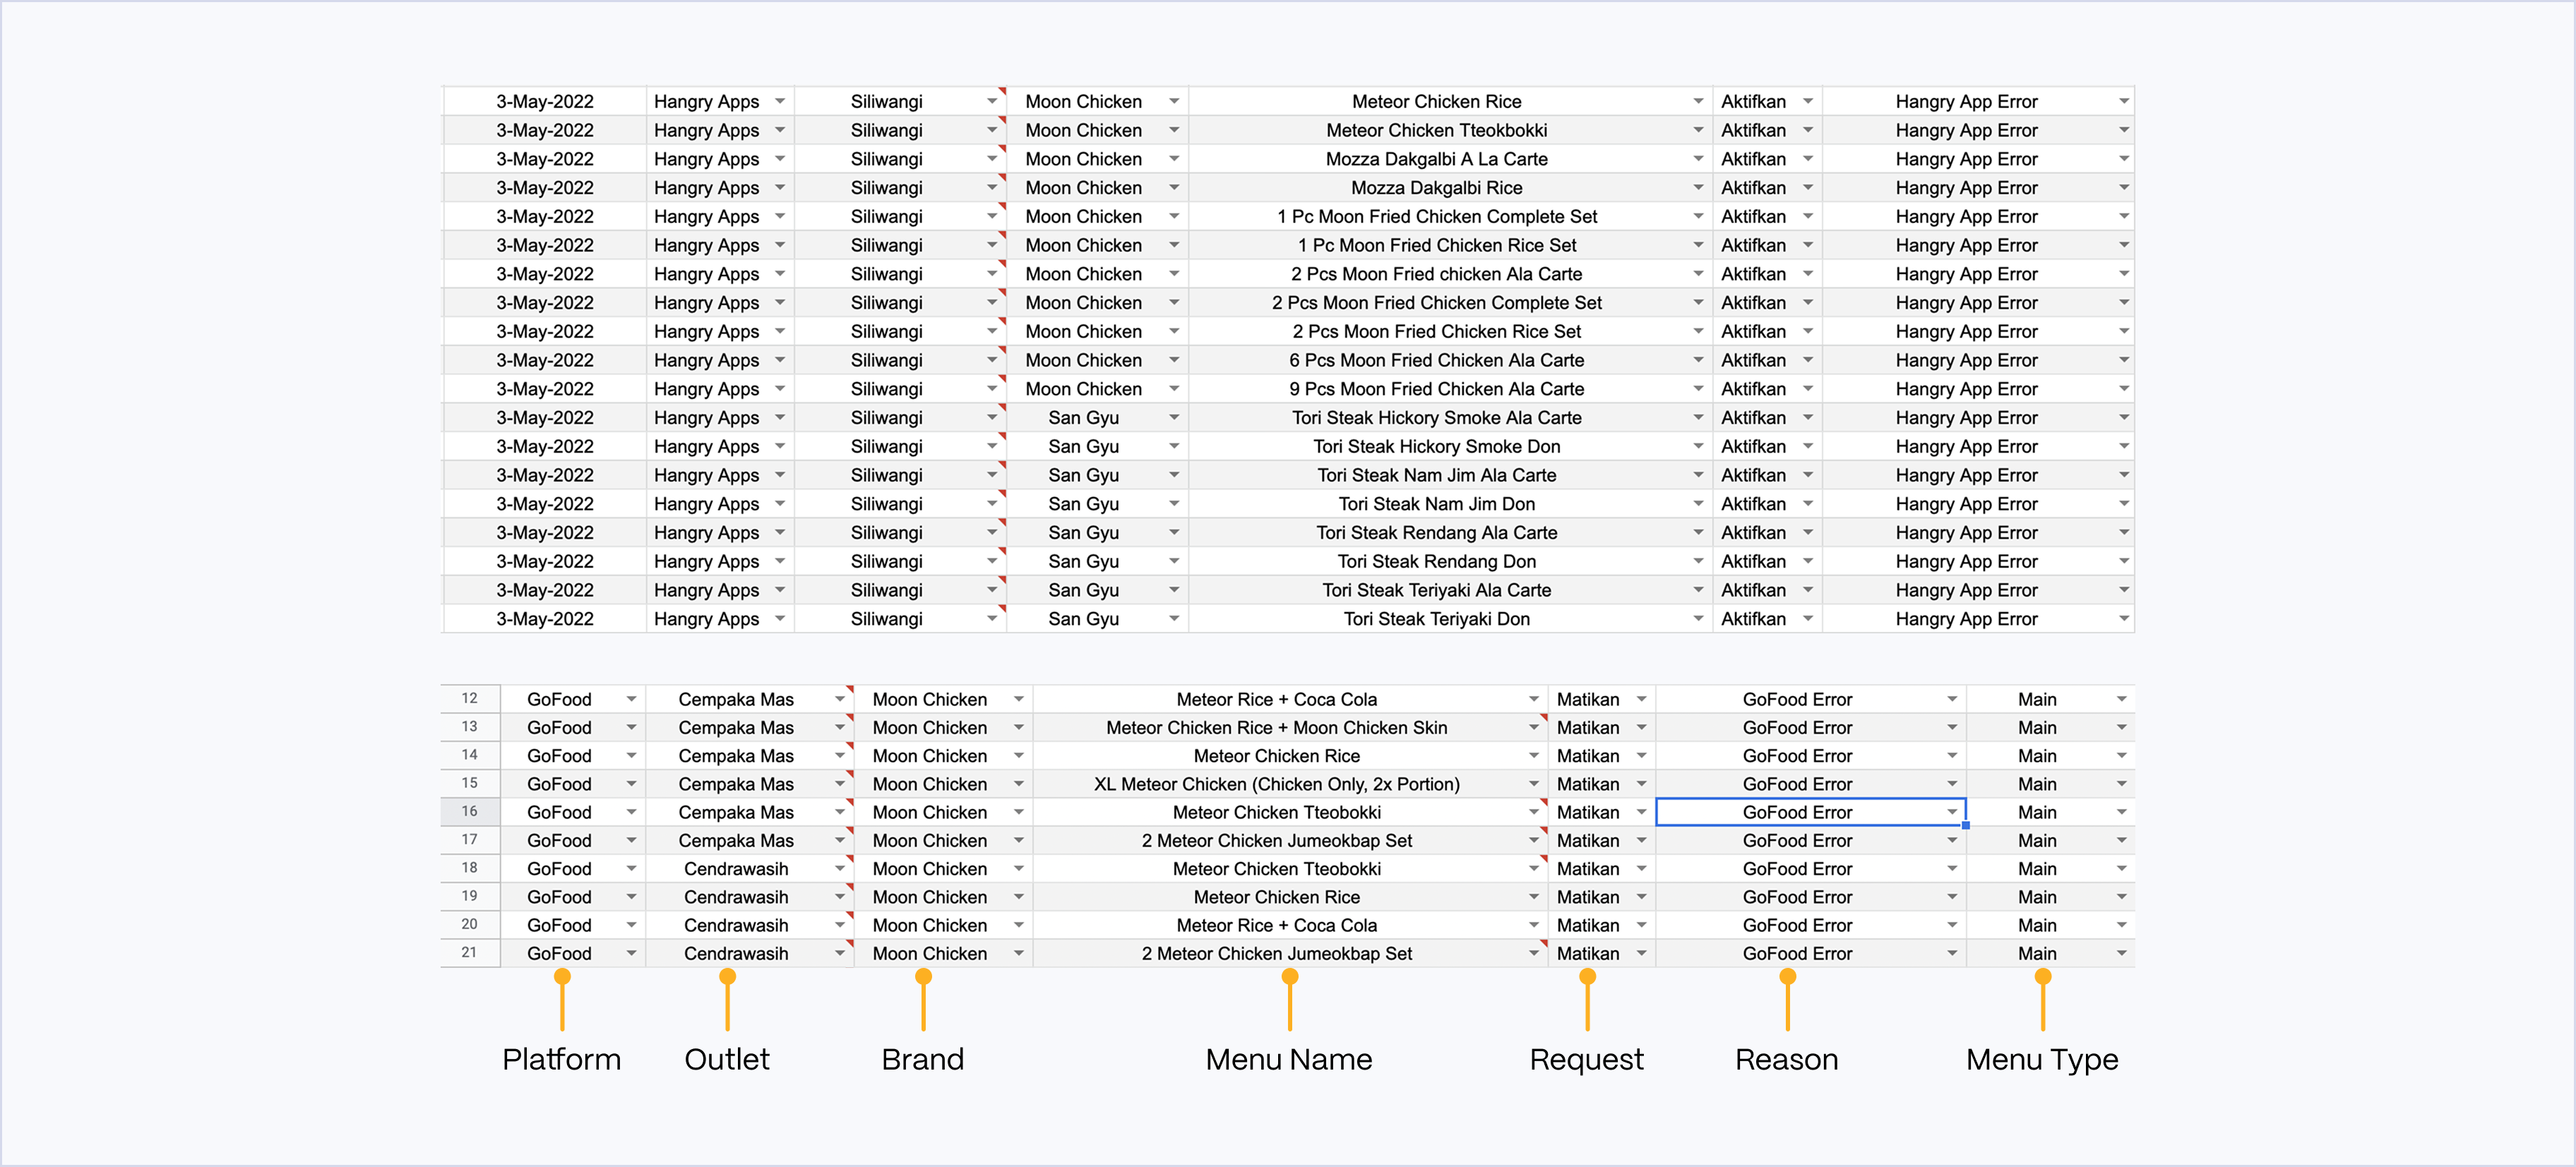Select Hangry Apps cell on Tori Steak Teriyaki Don row
The width and height of the screenshot is (2576, 1167).
pos(720,619)
